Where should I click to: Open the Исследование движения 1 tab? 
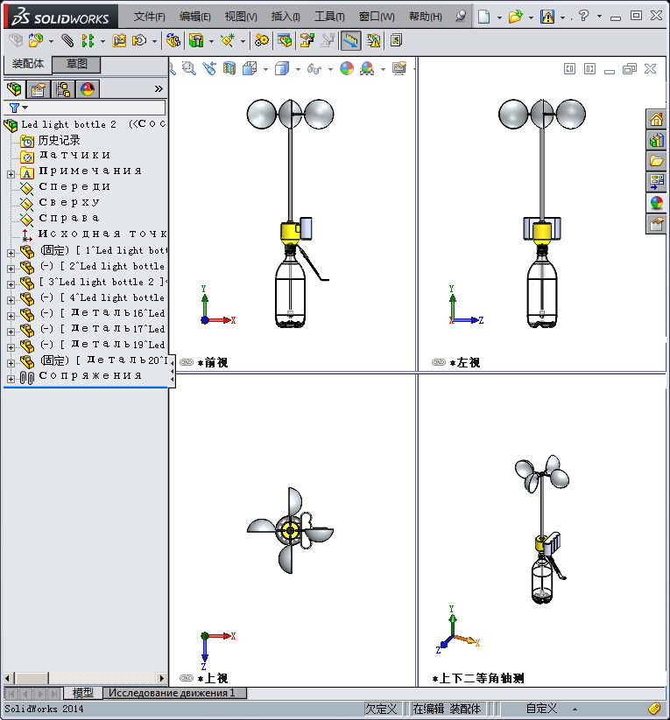pos(175,693)
